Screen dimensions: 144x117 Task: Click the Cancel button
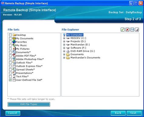point(13,113)
